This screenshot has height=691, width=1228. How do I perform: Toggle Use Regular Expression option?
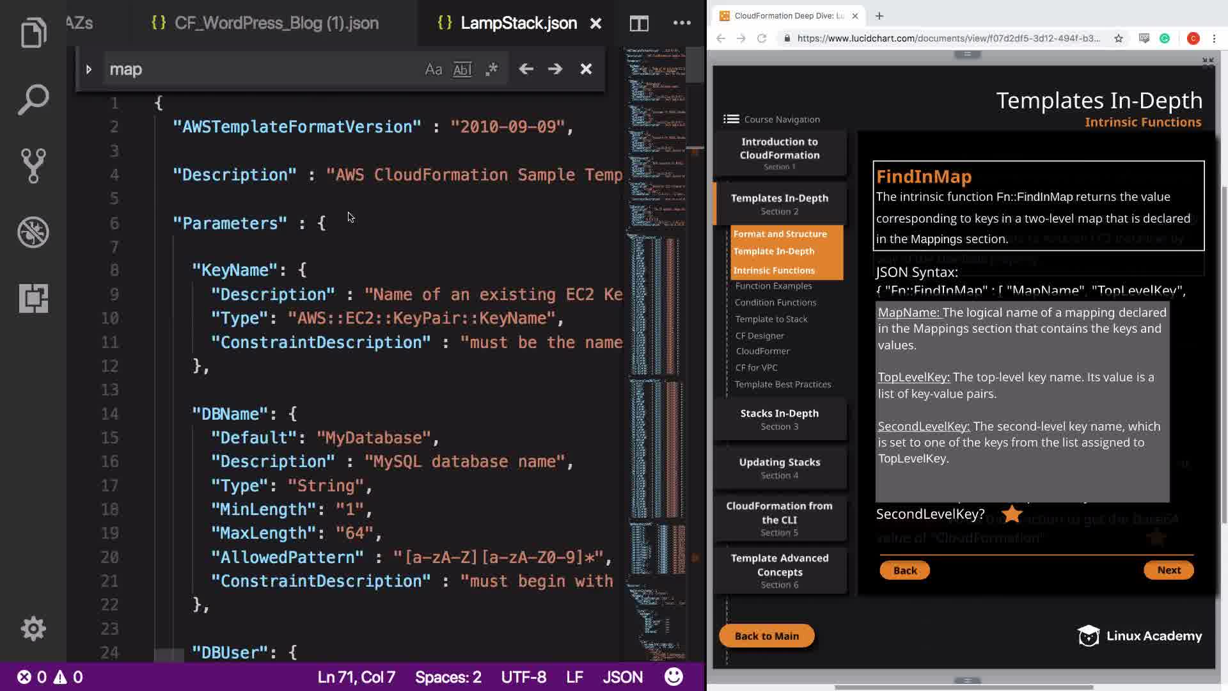click(491, 69)
